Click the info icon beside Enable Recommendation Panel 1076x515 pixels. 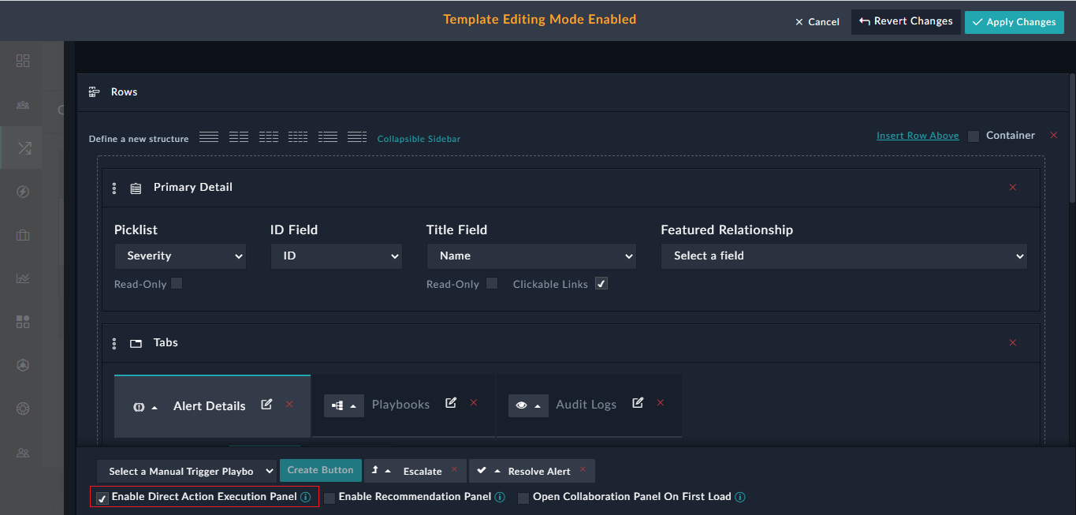click(x=500, y=497)
